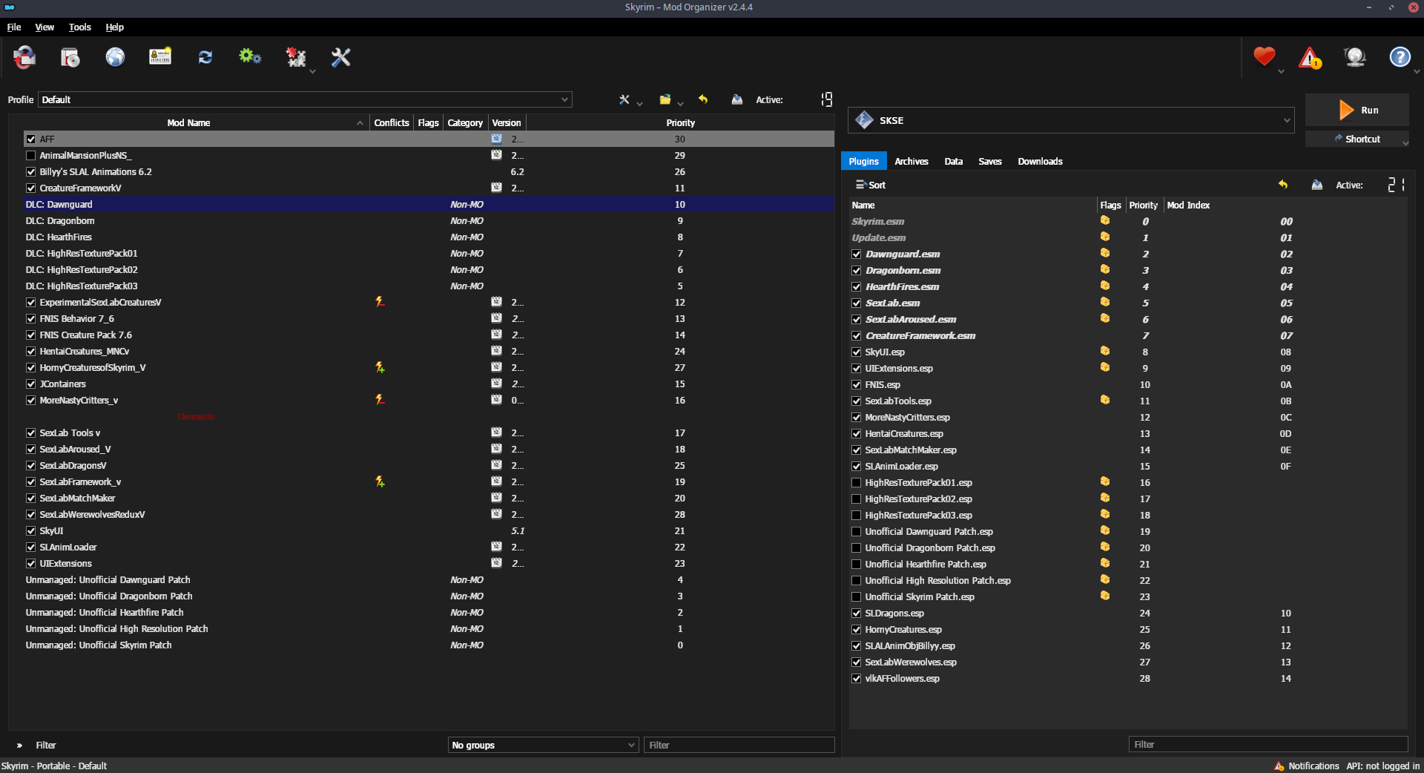Click the blue Refresh arrows icon
This screenshot has height=773, width=1424.
205,57
